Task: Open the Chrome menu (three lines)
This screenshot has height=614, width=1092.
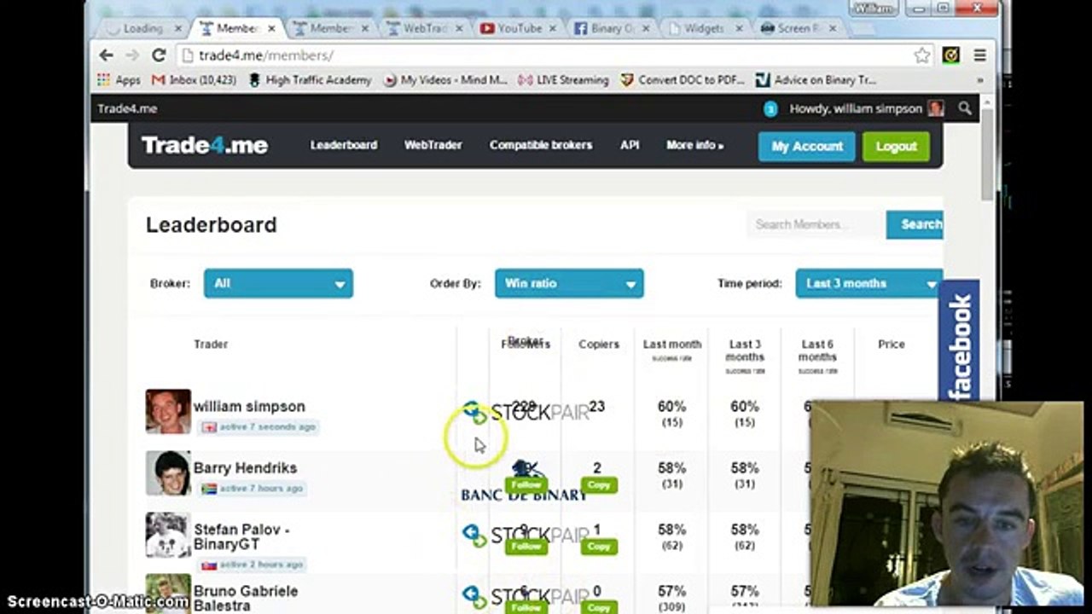Action: (980, 55)
